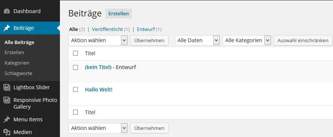This screenshot has width=333, height=137.
Task: Open the Hallo Welt! post title
Action: click(99, 90)
